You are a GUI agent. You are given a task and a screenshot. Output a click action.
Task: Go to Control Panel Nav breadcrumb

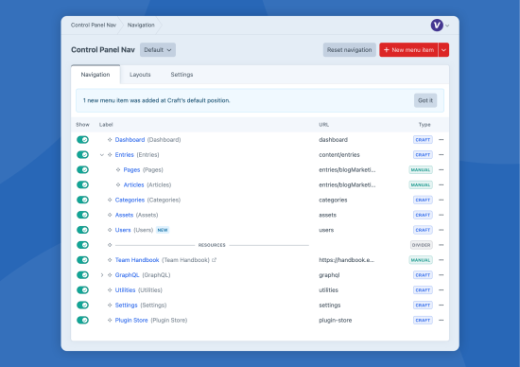point(94,25)
